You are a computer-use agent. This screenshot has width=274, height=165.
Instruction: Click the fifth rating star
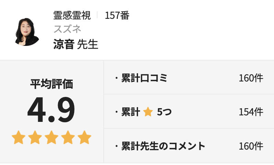click(x=84, y=138)
